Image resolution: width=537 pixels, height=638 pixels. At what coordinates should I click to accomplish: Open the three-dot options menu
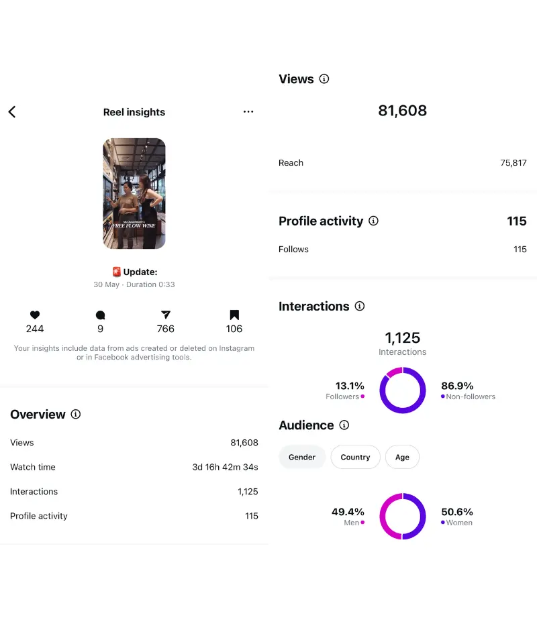click(248, 112)
